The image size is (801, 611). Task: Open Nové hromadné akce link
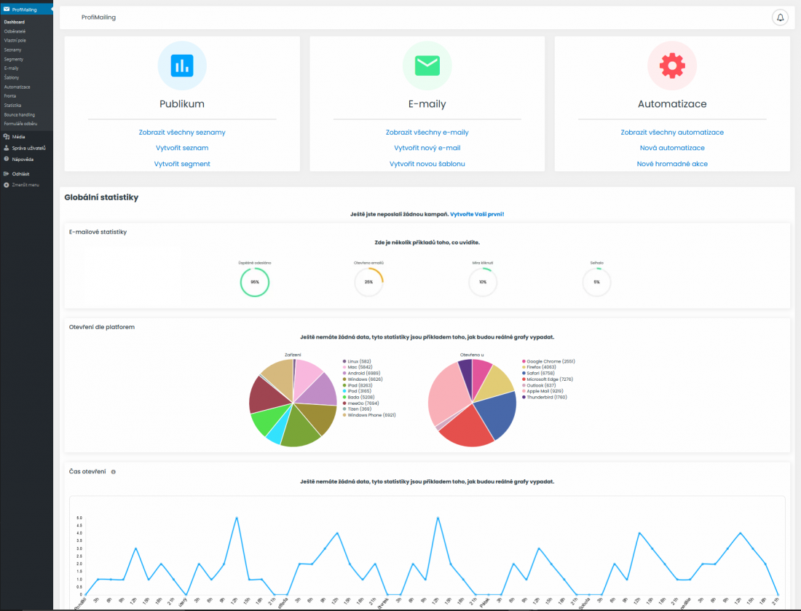tap(671, 164)
